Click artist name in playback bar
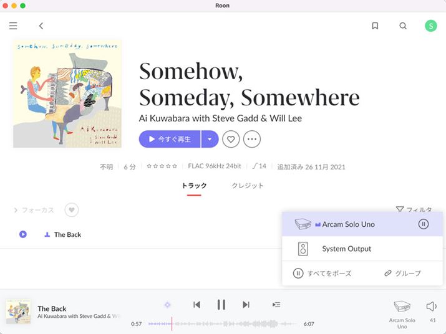The width and height of the screenshot is (446, 334). coord(78,316)
